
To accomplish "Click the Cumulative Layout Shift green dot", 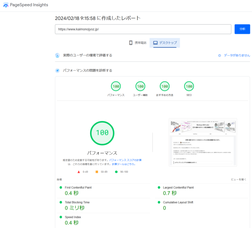I will [159, 202].
